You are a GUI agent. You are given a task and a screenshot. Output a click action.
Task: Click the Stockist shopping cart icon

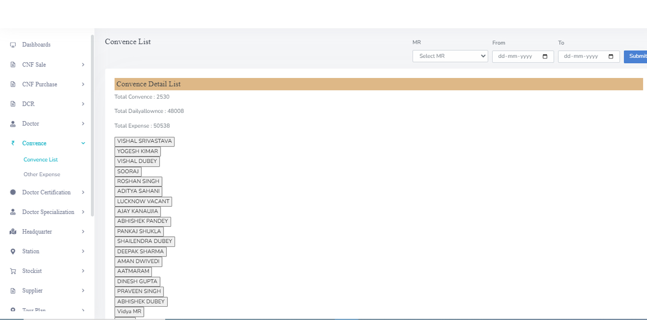(12, 271)
